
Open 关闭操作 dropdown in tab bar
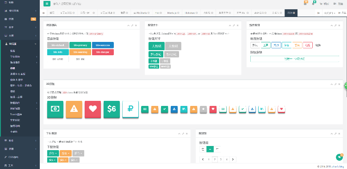point(329,13)
